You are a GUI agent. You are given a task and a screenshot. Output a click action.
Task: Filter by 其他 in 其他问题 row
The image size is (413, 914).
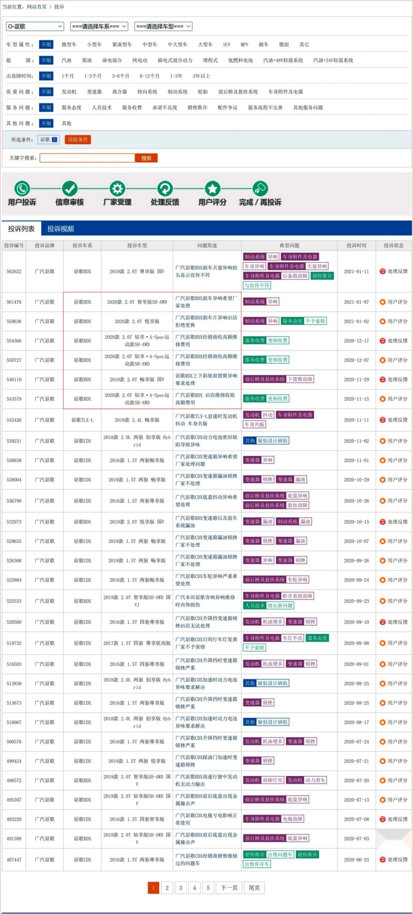click(x=66, y=123)
